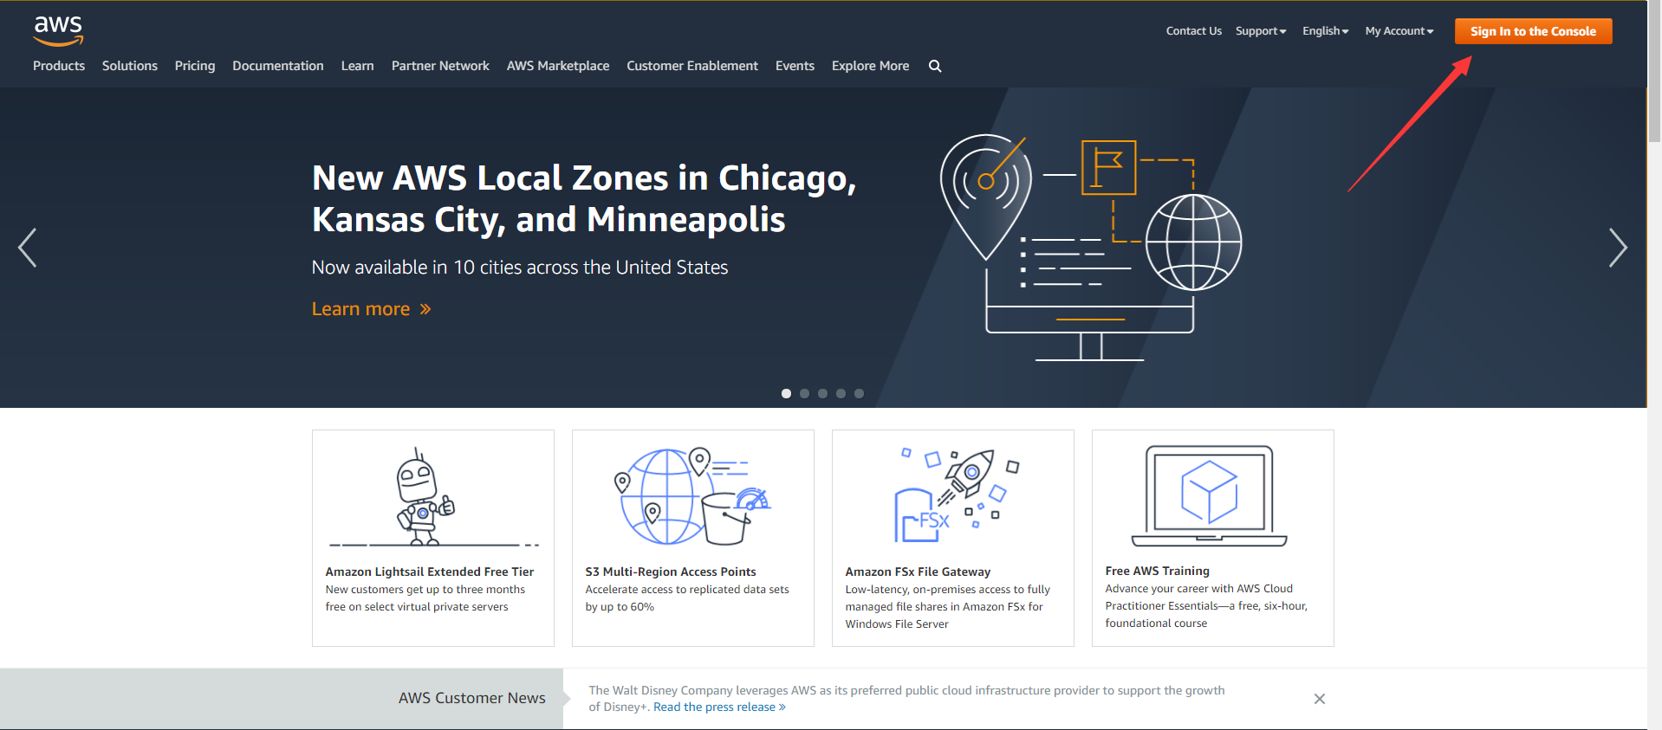This screenshot has height=730, width=1662.
Task: Select the fourth carousel dot
Action: (x=841, y=393)
